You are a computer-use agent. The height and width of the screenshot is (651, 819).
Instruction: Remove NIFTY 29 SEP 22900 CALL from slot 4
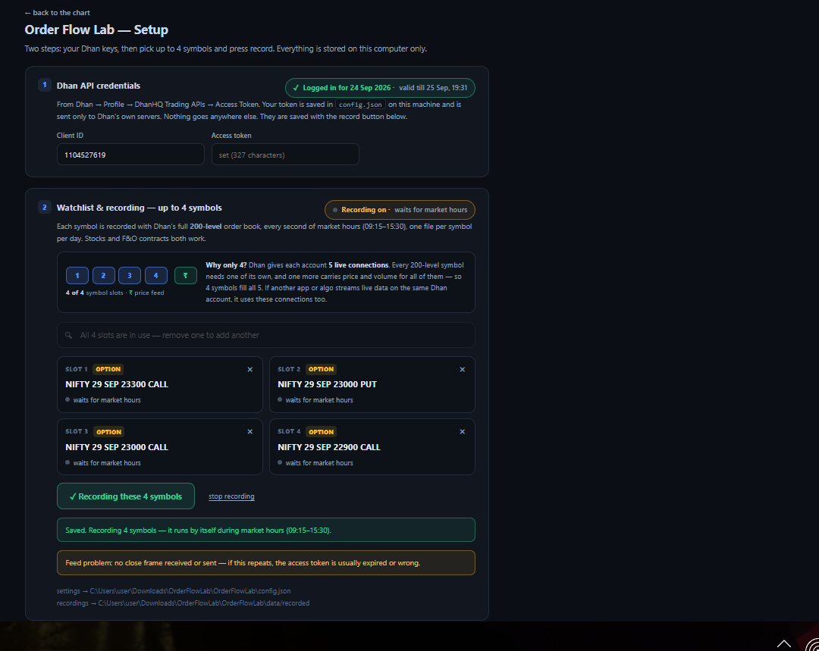[x=463, y=432]
